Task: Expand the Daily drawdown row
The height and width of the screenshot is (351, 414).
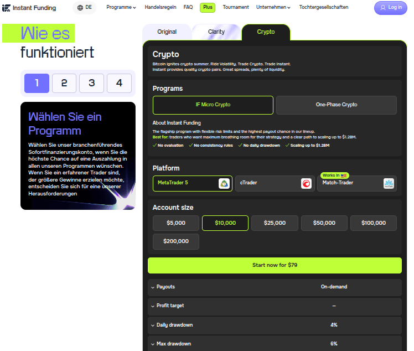Action: tap(275, 325)
